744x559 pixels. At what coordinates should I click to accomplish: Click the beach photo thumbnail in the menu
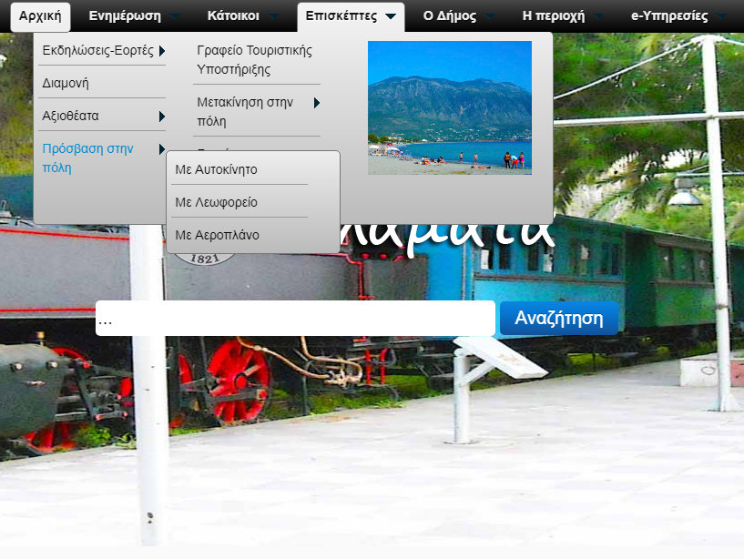(x=449, y=107)
